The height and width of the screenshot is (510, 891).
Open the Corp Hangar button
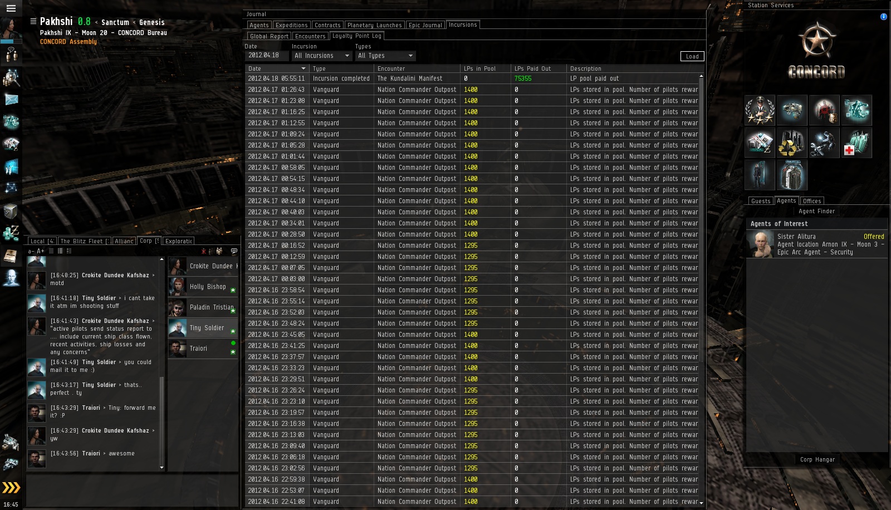(x=817, y=459)
